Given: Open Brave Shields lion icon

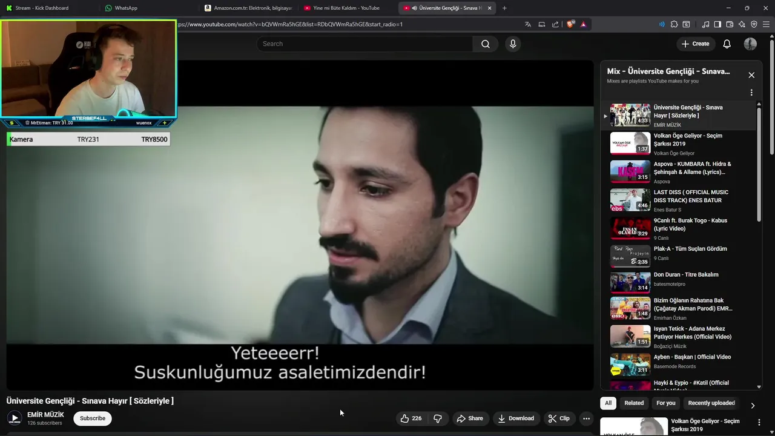Looking at the screenshot, I should pyautogui.click(x=570, y=24).
